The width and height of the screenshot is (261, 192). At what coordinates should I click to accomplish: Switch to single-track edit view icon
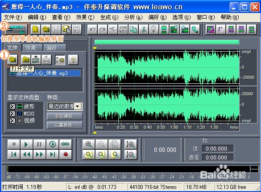(16, 29)
